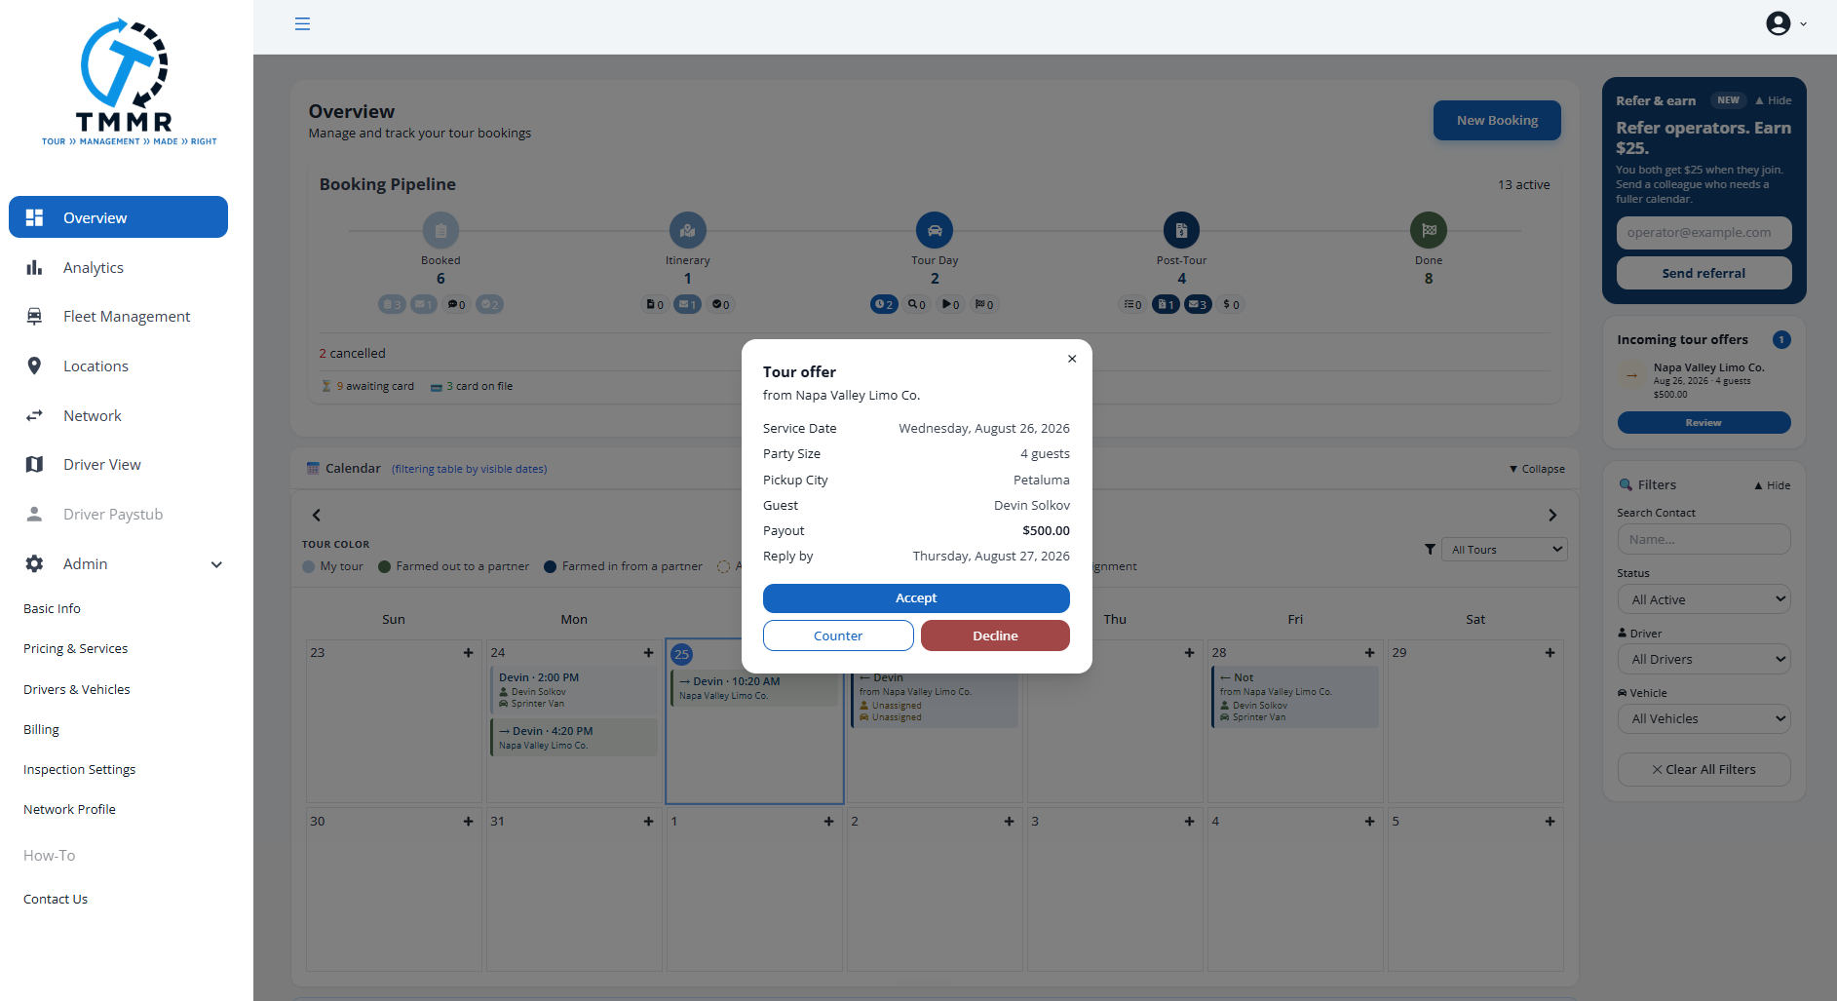Go to next calendar period arrow
This screenshot has width=1837, height=1001.
[x=1552, y=516]
